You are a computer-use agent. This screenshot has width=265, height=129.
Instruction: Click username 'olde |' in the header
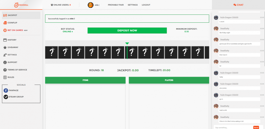pos(97,5)
